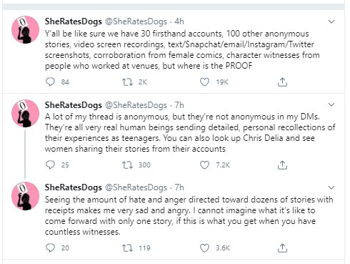Open the 4h timestamp of the top tweet
Viewport: 350px width, 264px height.
(179, 21)
